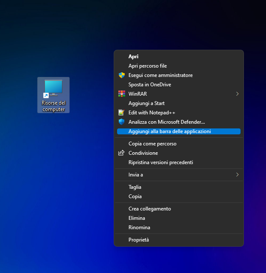Screen dimensions: 266x273
Task: Choose Apri percorso file
Action: [x=148, y=66]
